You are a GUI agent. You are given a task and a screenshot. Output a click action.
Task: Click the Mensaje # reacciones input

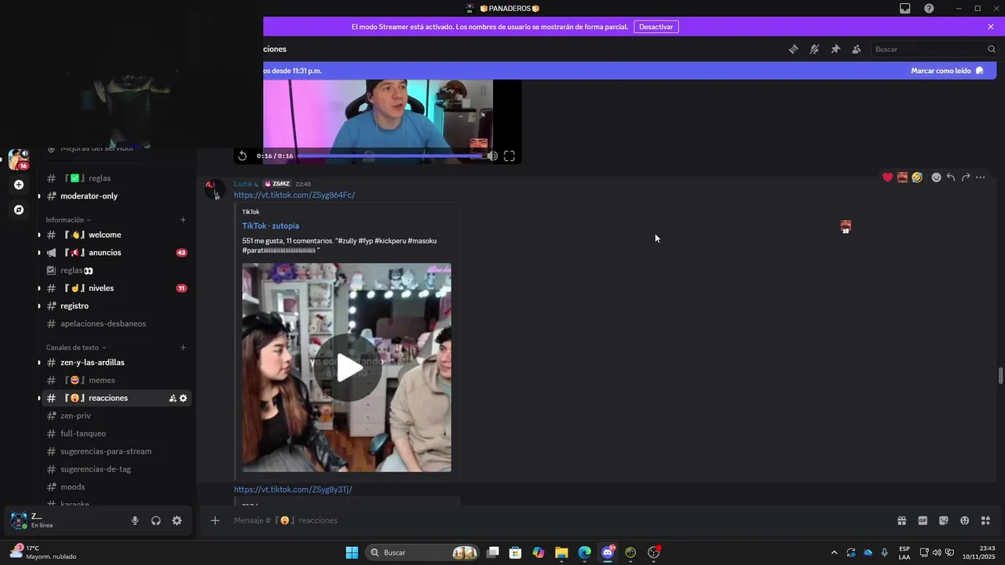pyautogui.click(x=557, y=520)
